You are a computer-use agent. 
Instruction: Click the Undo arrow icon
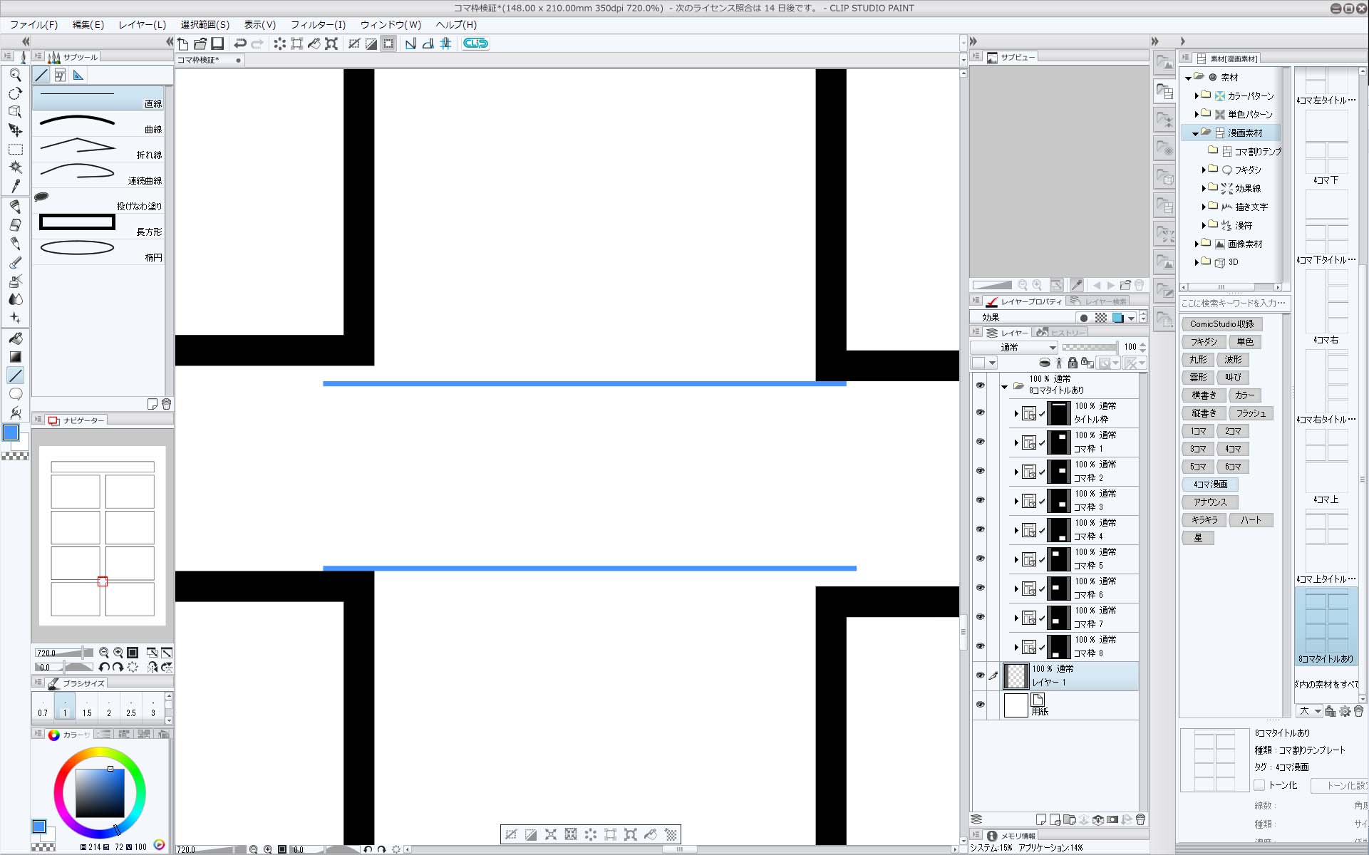click(240, 43)
